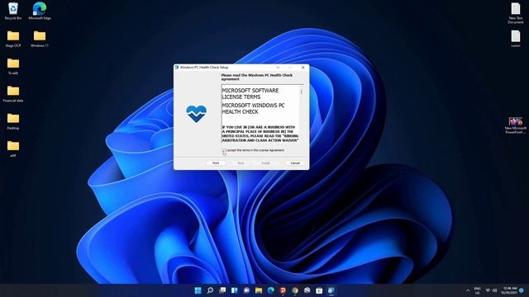Viewport: 529px width, 297px height.
Task: Click the MICROSOFT WINDOWS PC HEALTH CHECK text
Action: tap(253, 108)
